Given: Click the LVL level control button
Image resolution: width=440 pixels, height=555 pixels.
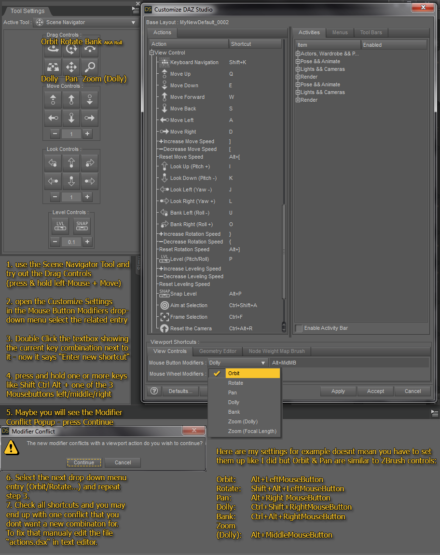Looking at the screenshot, I should (x=60, y=226).
